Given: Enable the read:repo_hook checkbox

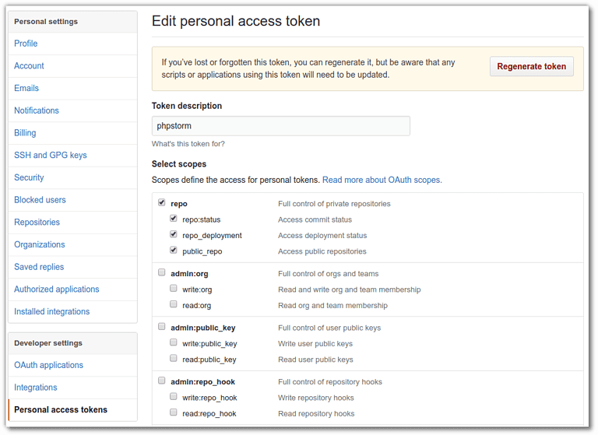Looking at the screenshot, I should (x=174, y=412).
